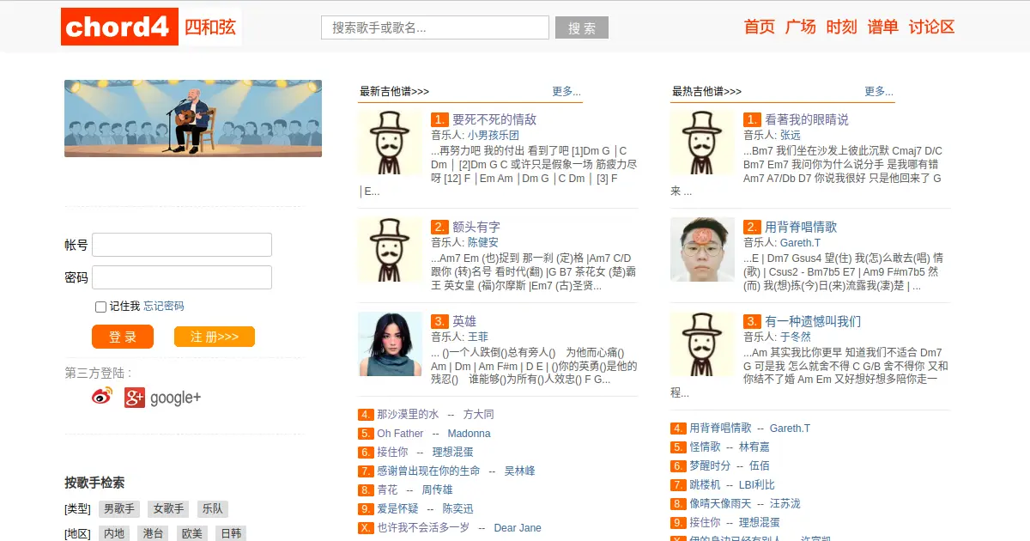Open the 广场 nav item
This screenshot has width=1030, height=541.
click(801, 27)
